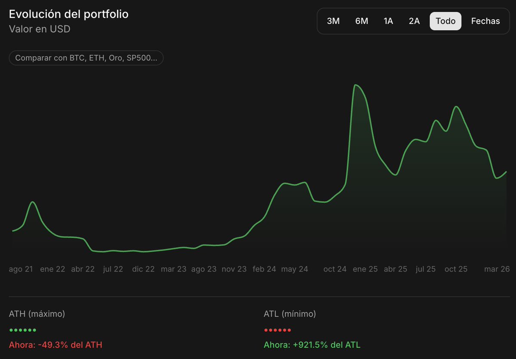The height and width of the screenshot is (359, 516).
Task: Switch to the 6M portfolio view
Action: [361, 21]
